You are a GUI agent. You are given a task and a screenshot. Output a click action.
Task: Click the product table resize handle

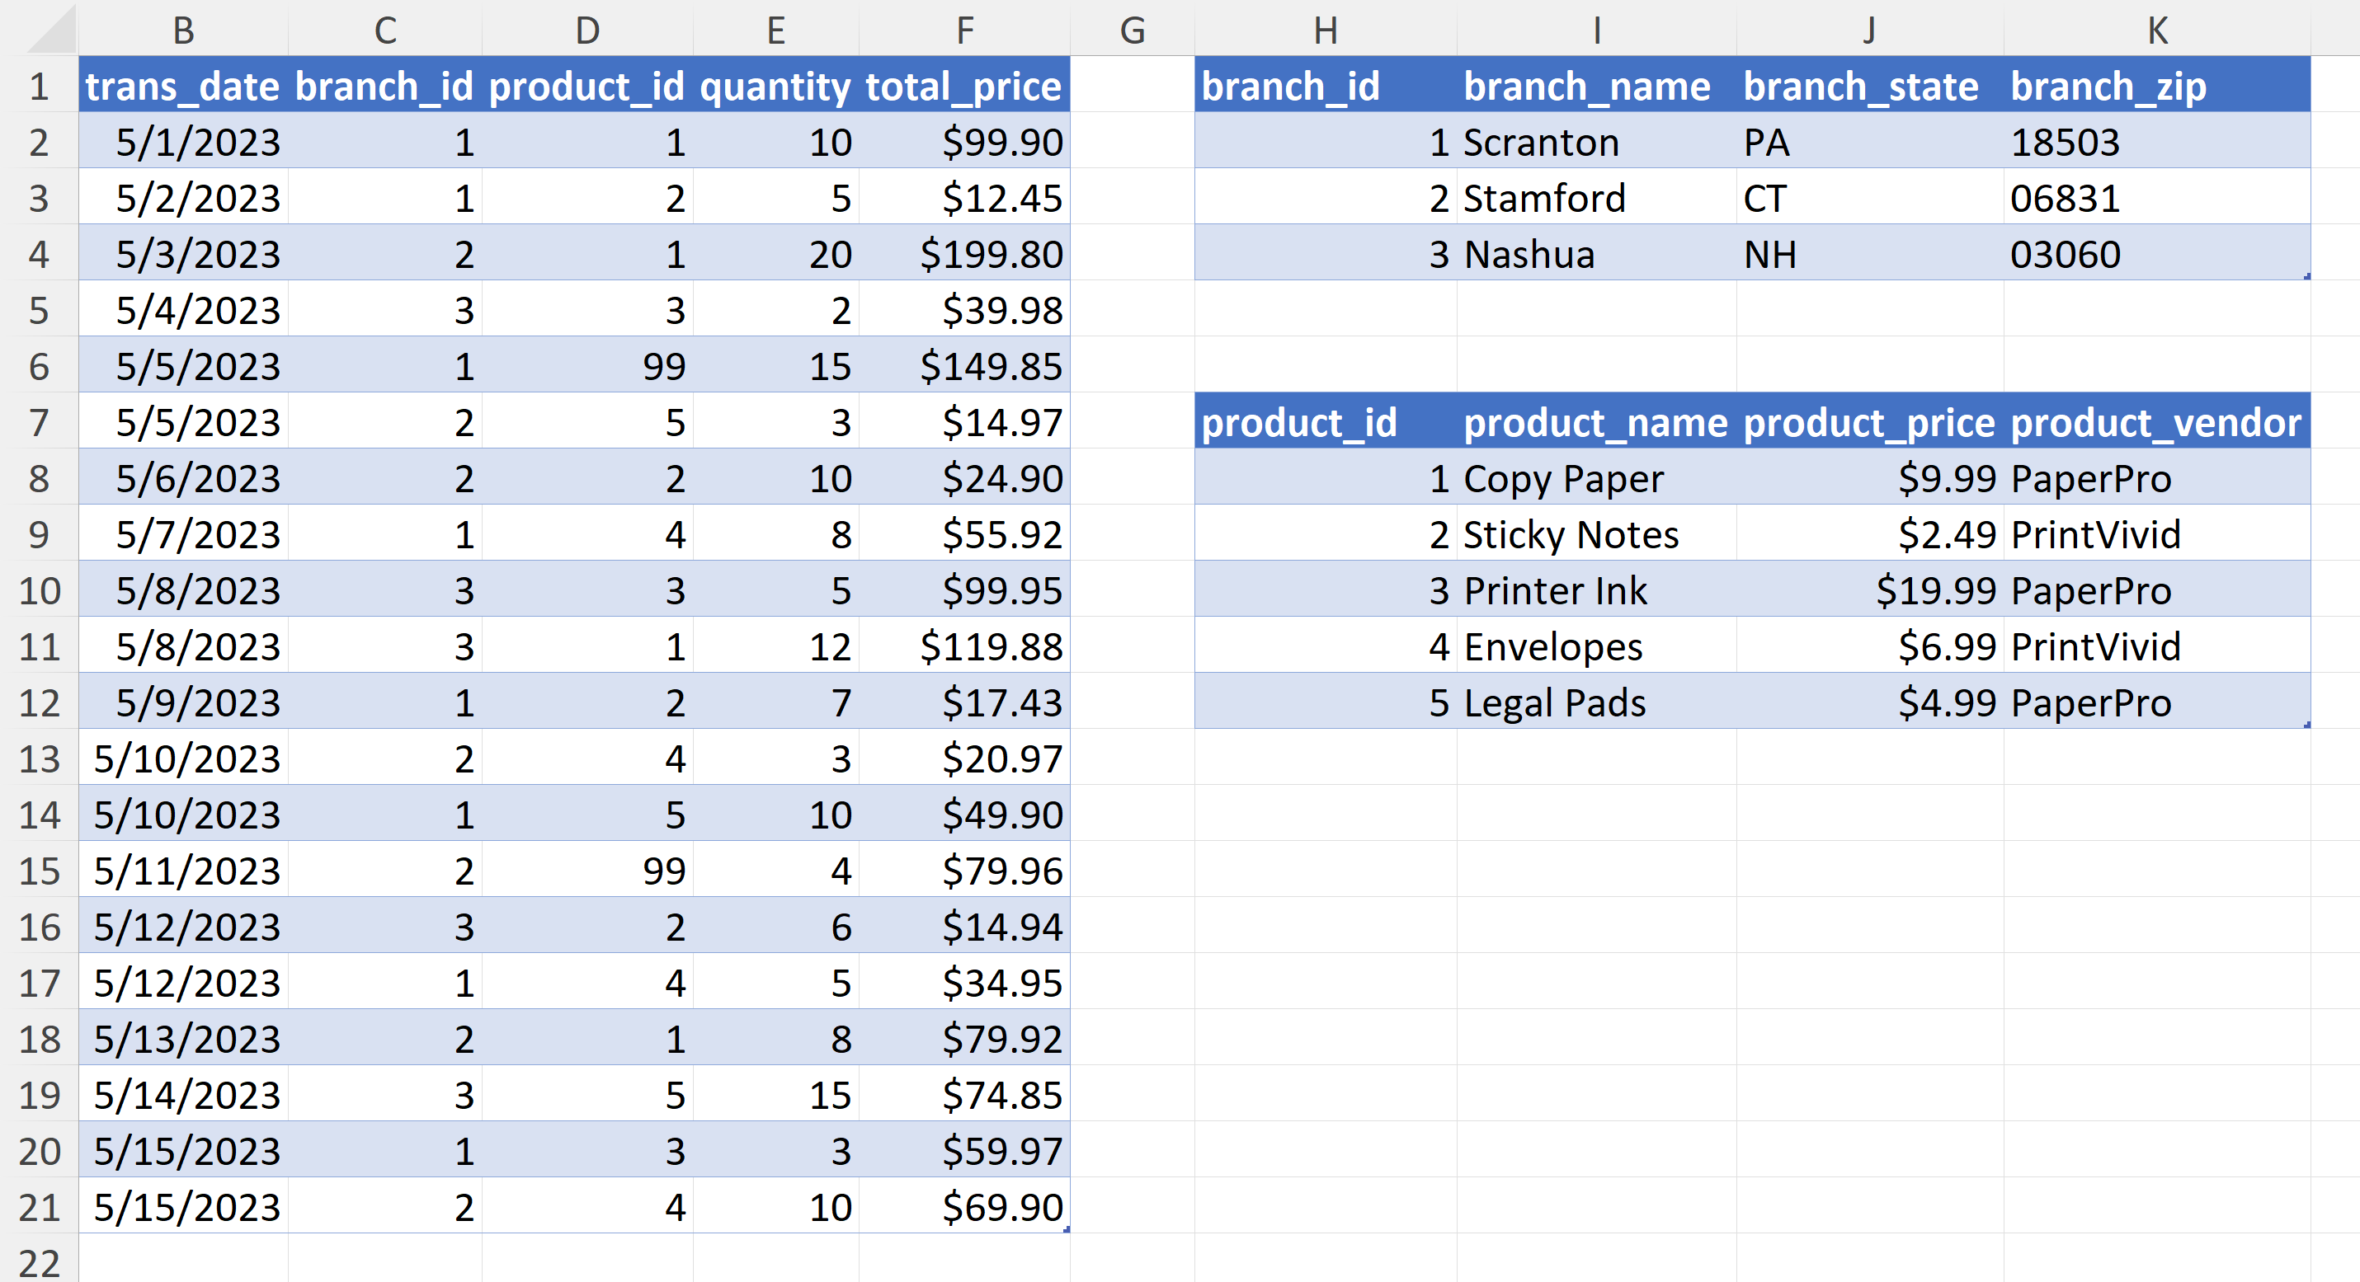tap(2306, 725)
